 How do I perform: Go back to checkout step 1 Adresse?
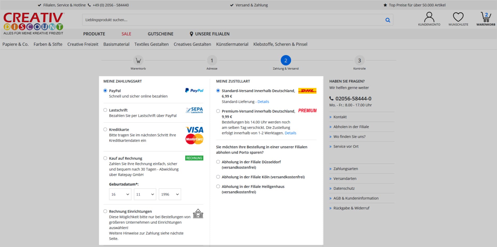pyautogui.click(x=212, y=61)
